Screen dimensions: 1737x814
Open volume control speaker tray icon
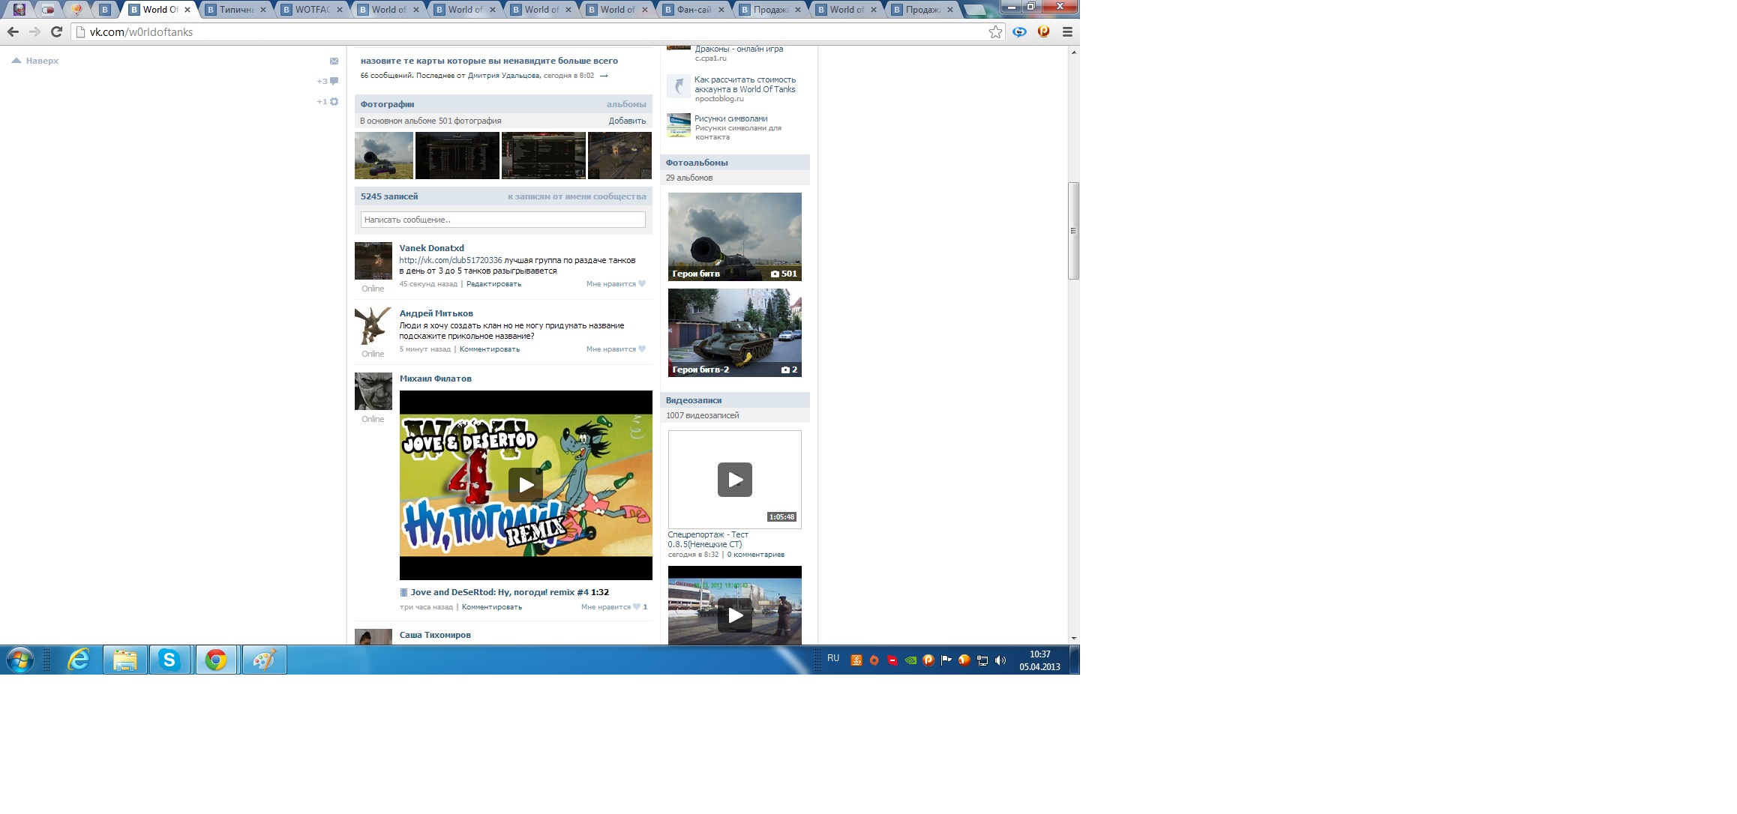click(1000, 660)
